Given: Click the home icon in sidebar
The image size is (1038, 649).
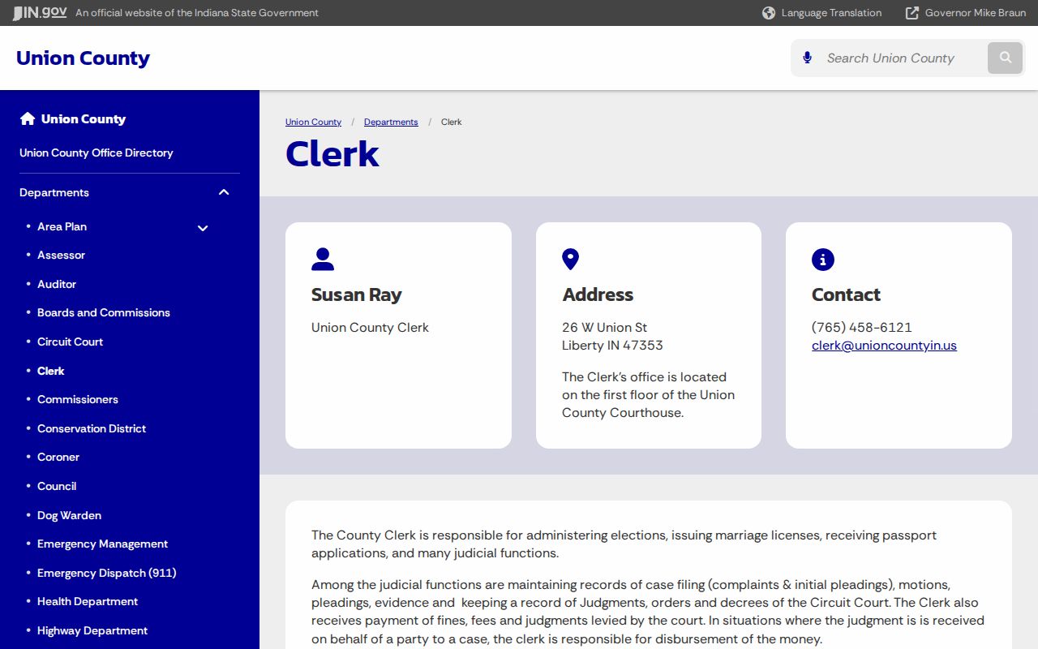Looking at the screenshot, I should pyautogui.click(x=28, y=118).
